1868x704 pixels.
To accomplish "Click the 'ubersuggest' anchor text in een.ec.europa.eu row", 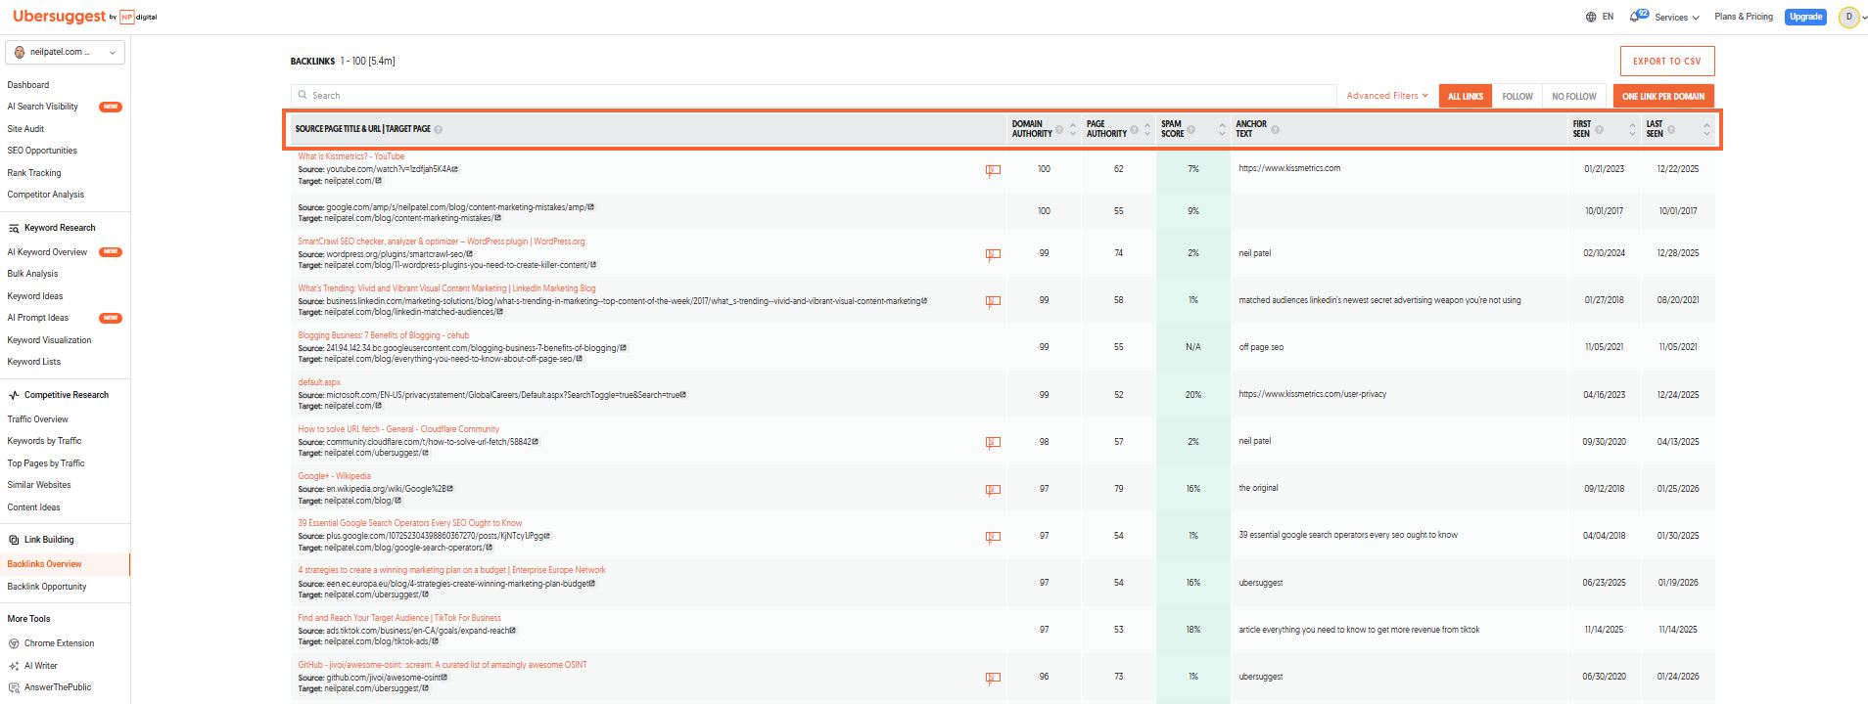I will (x=1261, y=583).
